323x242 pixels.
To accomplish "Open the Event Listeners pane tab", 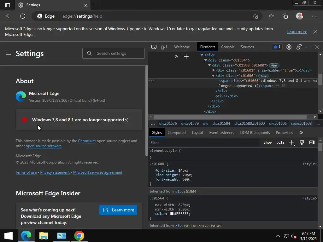I will coord(222,133).
